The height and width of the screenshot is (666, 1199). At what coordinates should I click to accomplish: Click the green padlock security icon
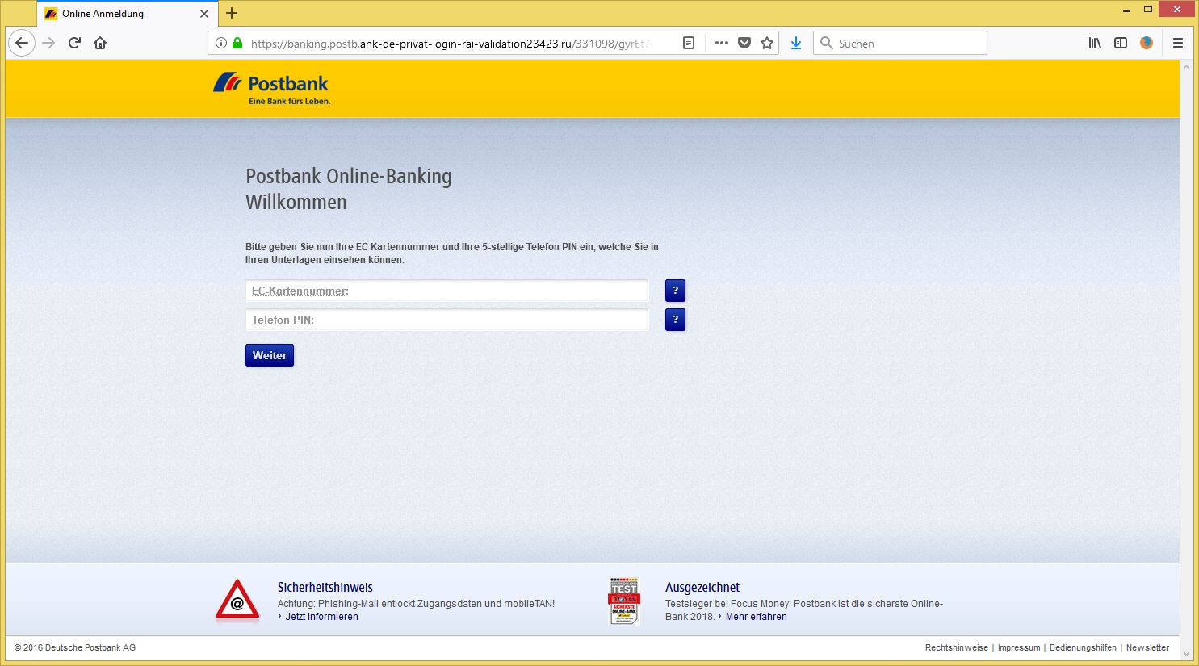click(237, 43)
